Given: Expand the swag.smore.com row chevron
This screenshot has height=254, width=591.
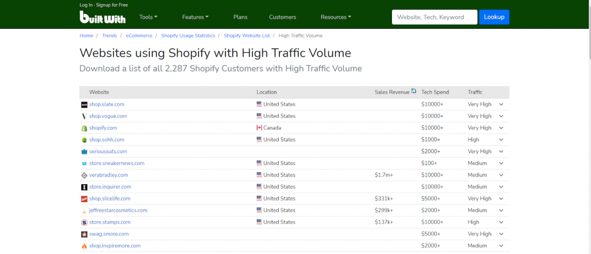Looking at the screenshot, I should (x=502, y=234).
